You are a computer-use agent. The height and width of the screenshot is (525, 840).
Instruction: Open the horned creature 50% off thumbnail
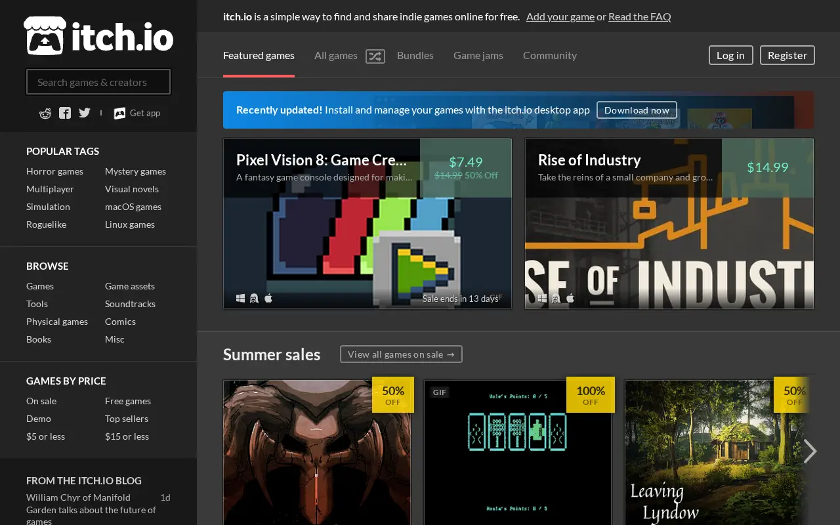(x=317, y=452)
